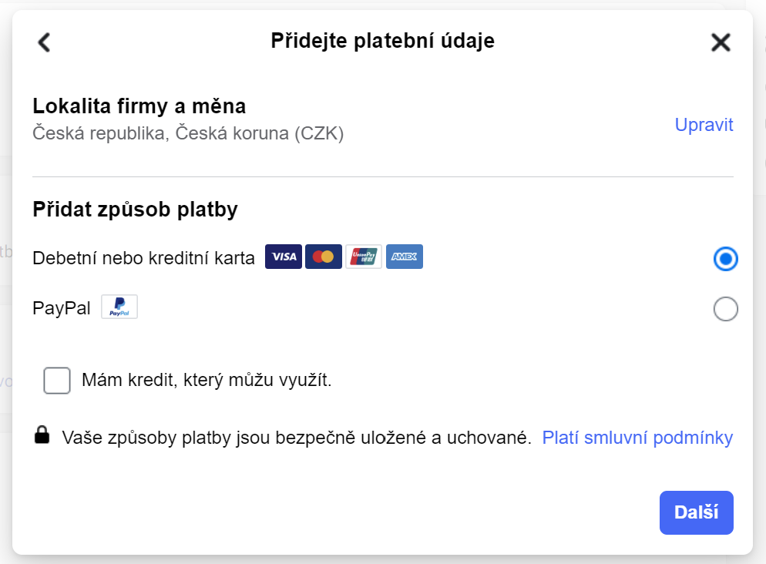Open 'Platí smluvní podmínky' terms link
Viewport: 766px width, 564px height.
(637, 437)
